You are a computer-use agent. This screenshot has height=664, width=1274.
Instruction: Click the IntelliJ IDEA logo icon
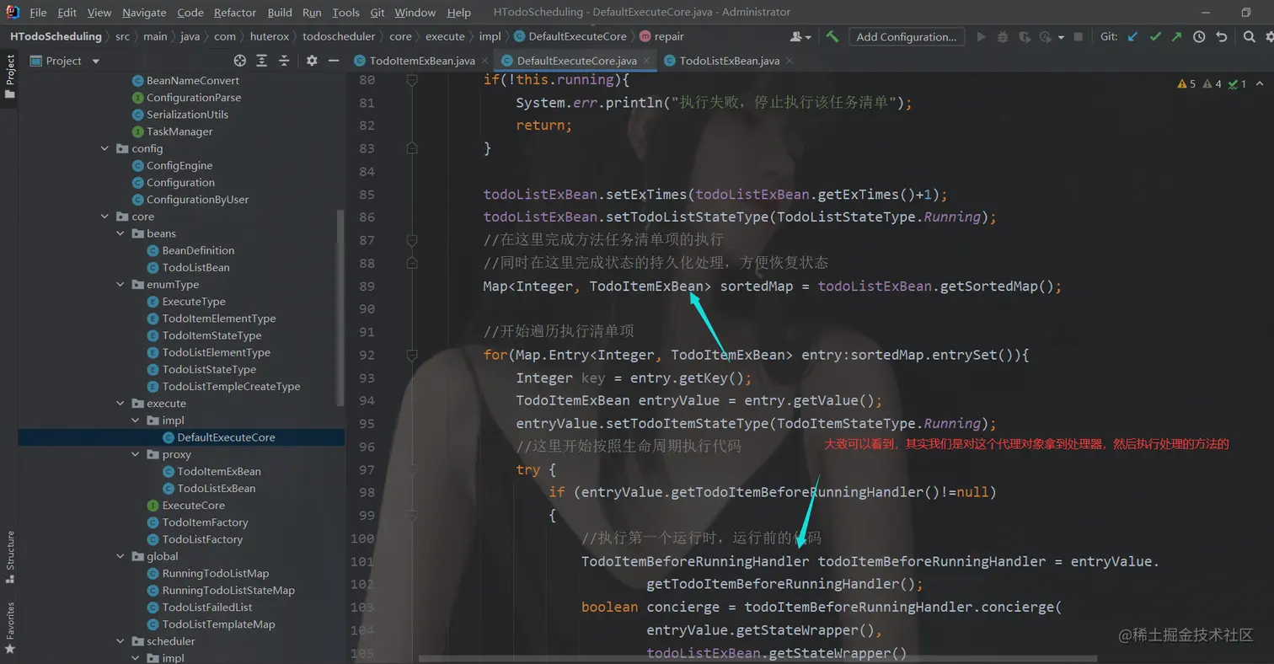click(x=13, y=13)
